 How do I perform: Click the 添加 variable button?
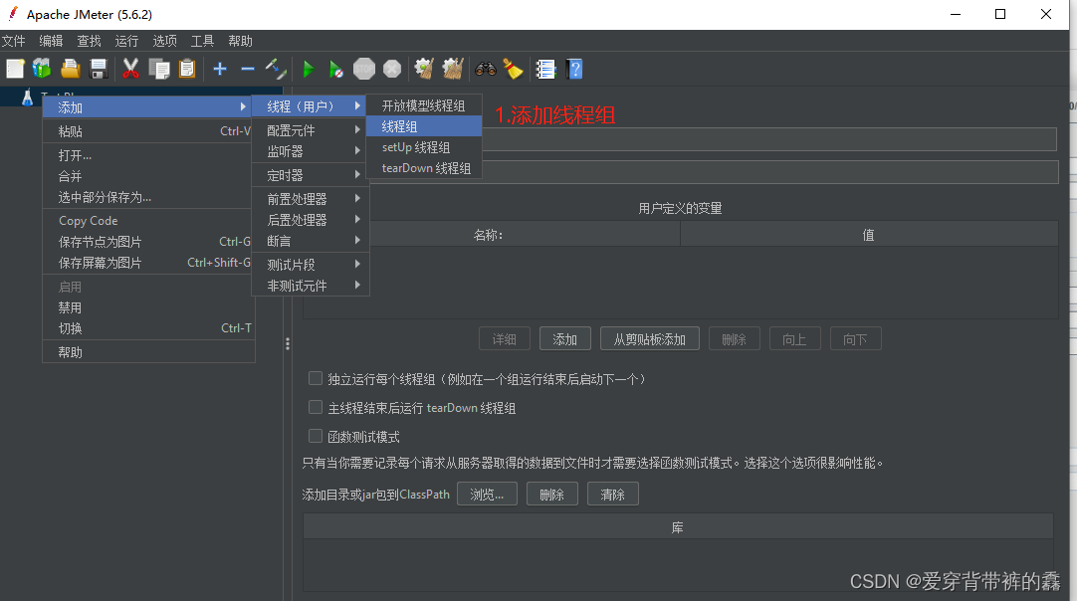[x=564, y=338]
